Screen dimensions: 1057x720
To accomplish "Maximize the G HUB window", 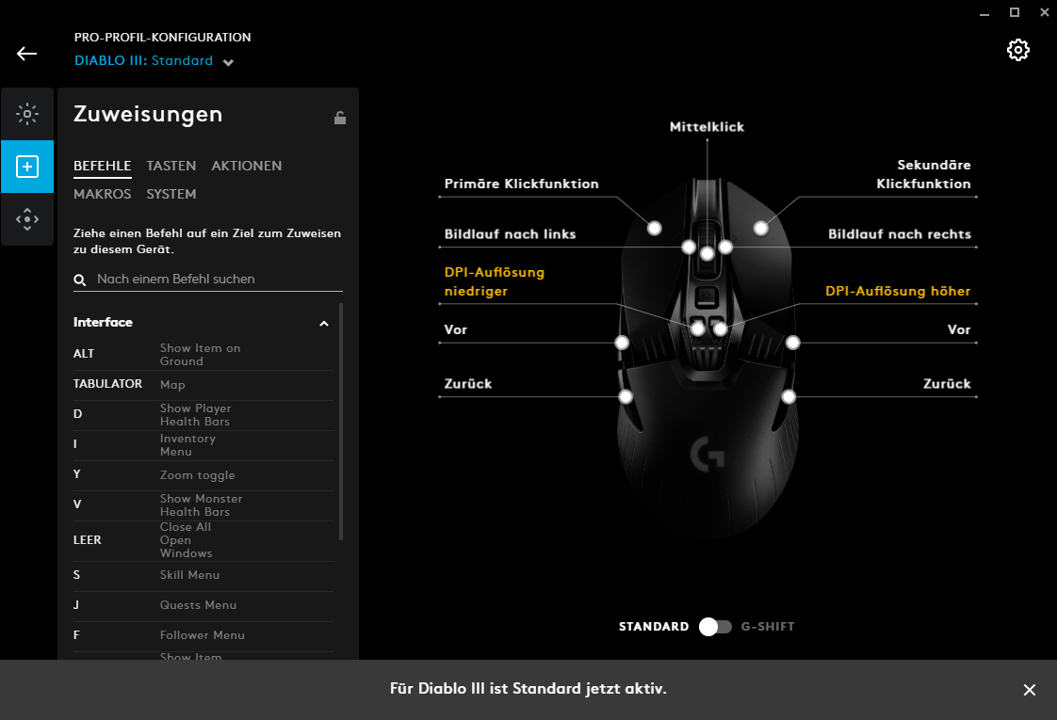I will [1015, 13].
